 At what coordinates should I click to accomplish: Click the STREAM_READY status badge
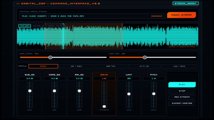(185, 3)
